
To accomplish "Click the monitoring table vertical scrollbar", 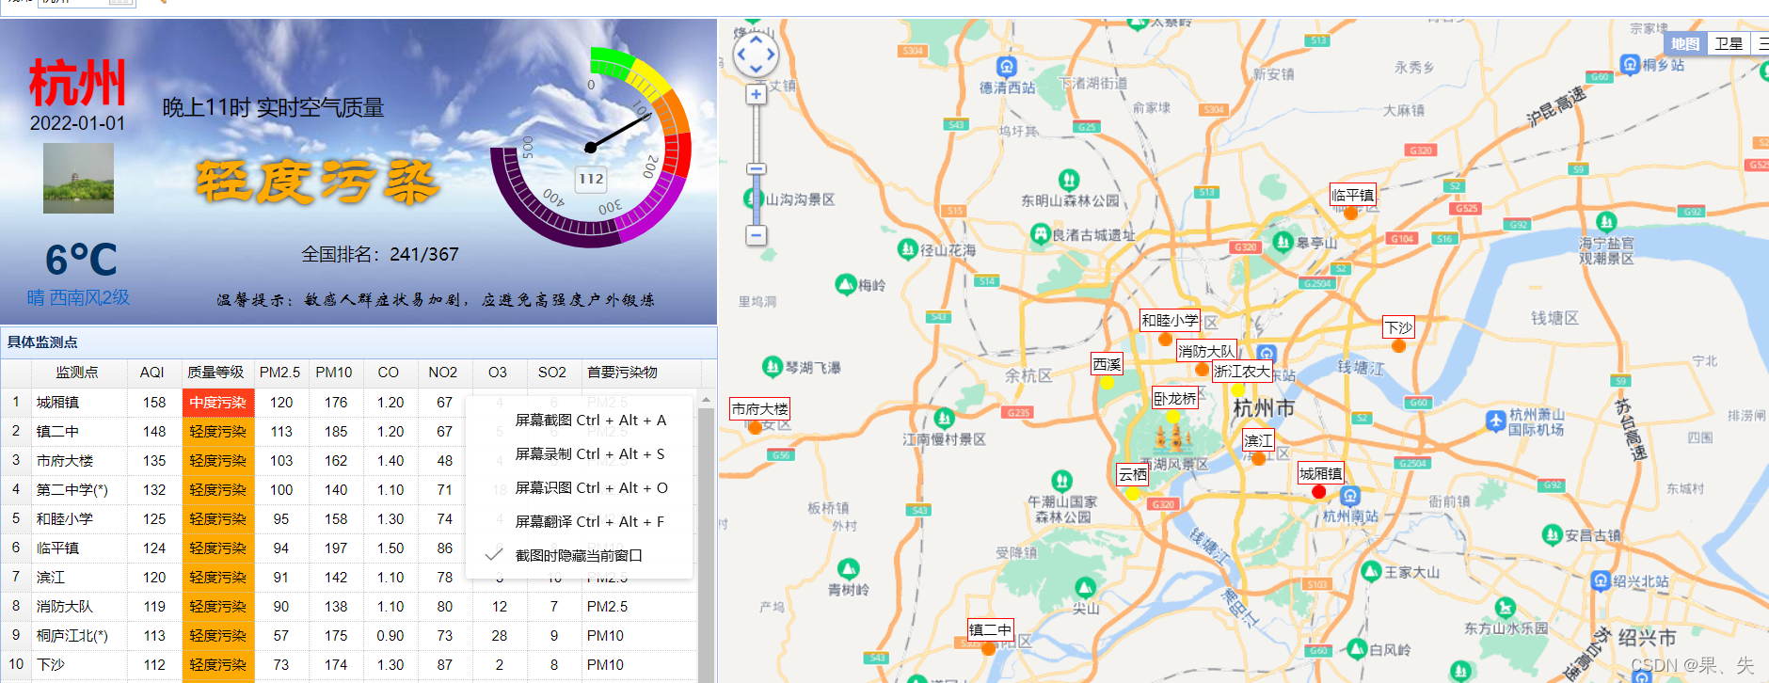I will 707,546.
